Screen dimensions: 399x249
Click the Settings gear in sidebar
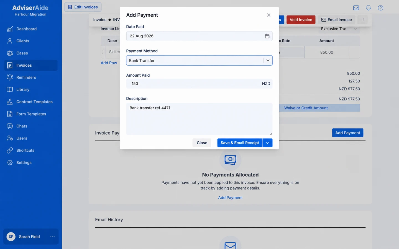[x=10, y=163]
